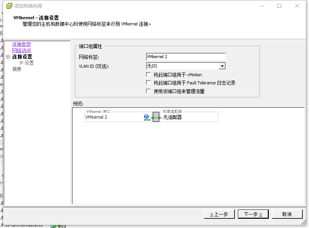
Task: Click the wizard app icon in the title bar
Action: (x=9, y=6)
